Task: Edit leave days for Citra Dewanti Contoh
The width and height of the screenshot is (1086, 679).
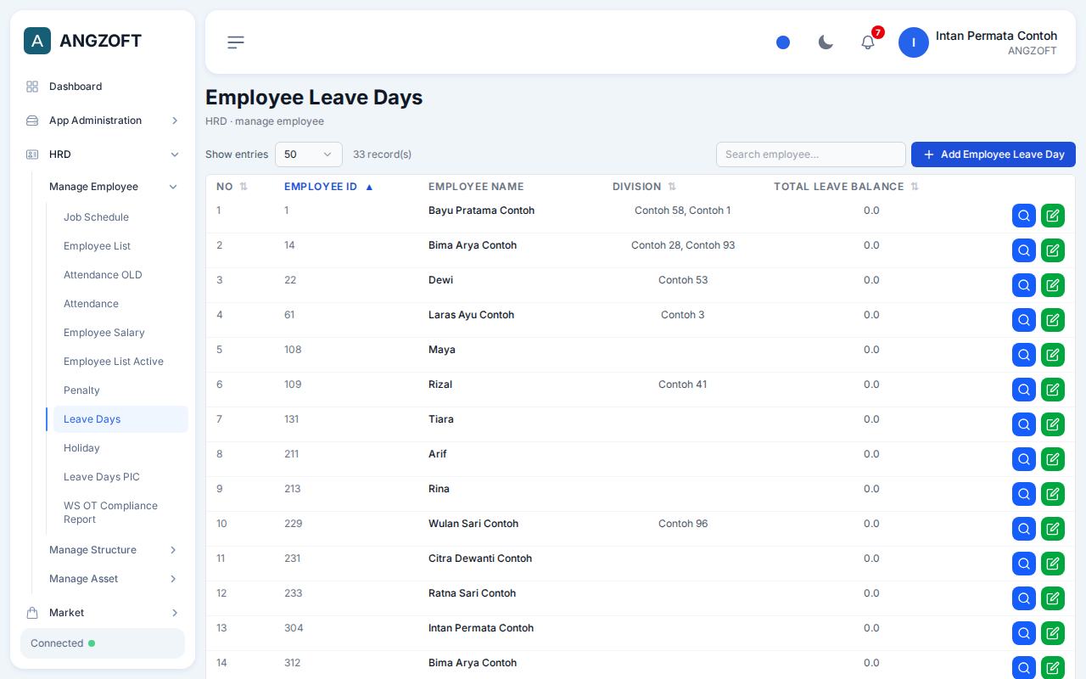Action: (1053, 564)
